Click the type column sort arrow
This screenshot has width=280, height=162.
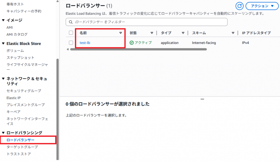click(183, 33)
